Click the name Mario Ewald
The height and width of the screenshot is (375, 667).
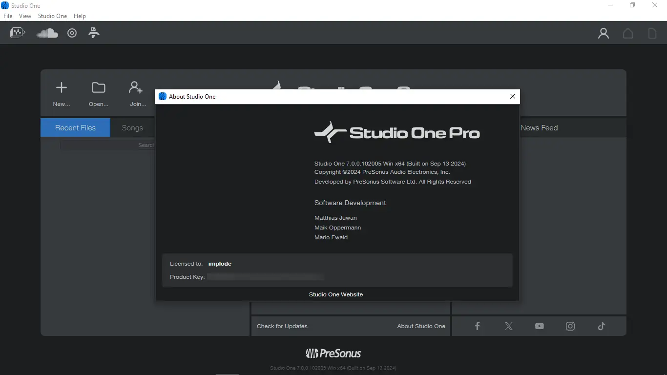coord(331,237)
